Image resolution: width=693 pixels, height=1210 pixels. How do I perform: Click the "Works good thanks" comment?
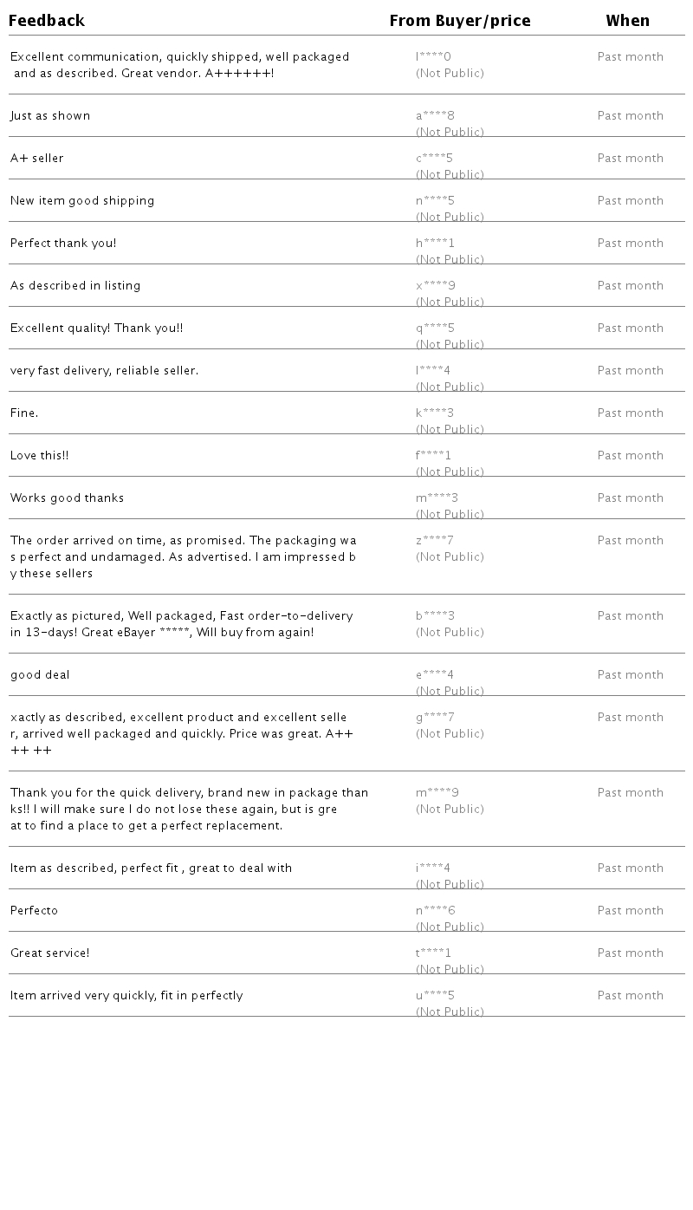tap(68, 498)
